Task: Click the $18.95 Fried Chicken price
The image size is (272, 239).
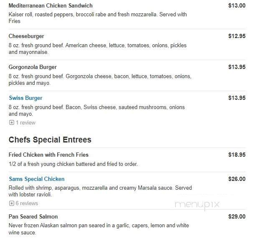Action: click(237, 155)
